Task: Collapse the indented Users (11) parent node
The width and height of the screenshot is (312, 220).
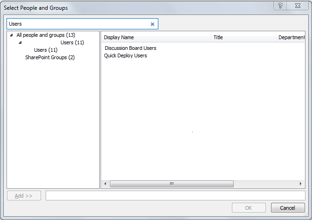Action: click(x=20, y=42)
